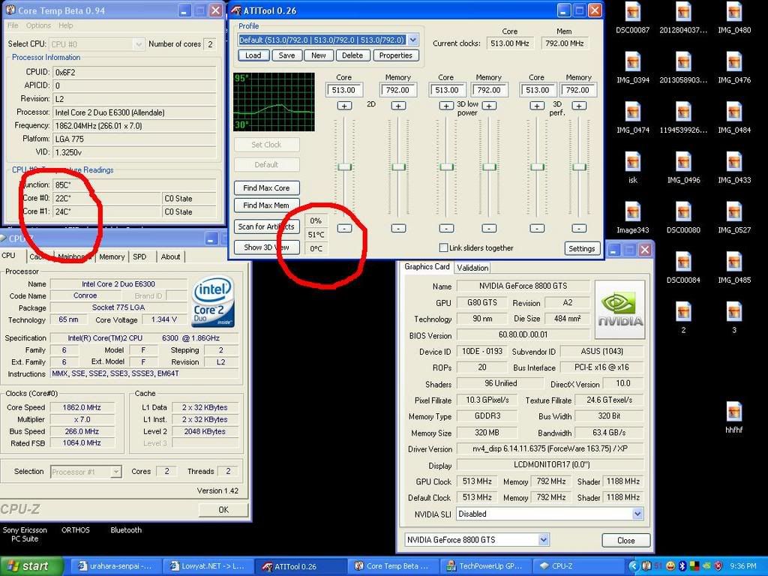768x576 pixels.
Task: Select the hhfhf desktop icon
Action: (733, 412)
